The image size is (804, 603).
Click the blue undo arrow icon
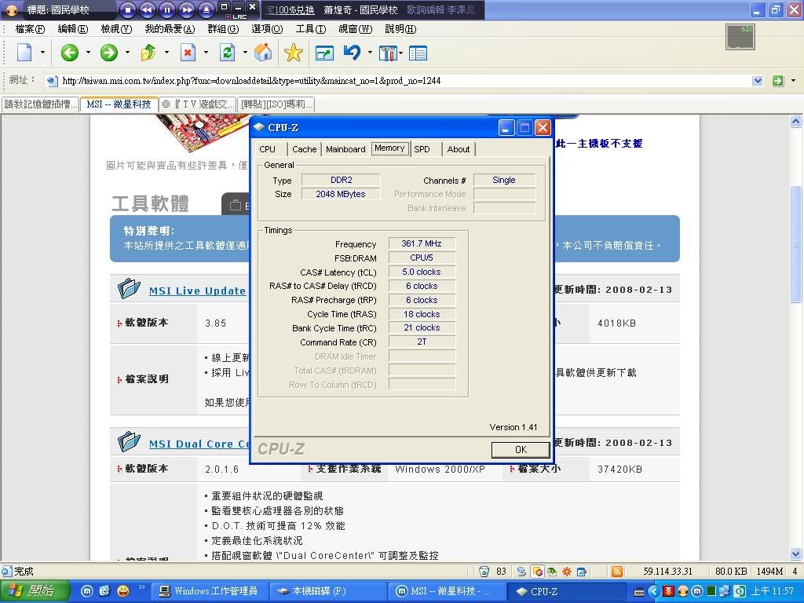pos(353,53)
